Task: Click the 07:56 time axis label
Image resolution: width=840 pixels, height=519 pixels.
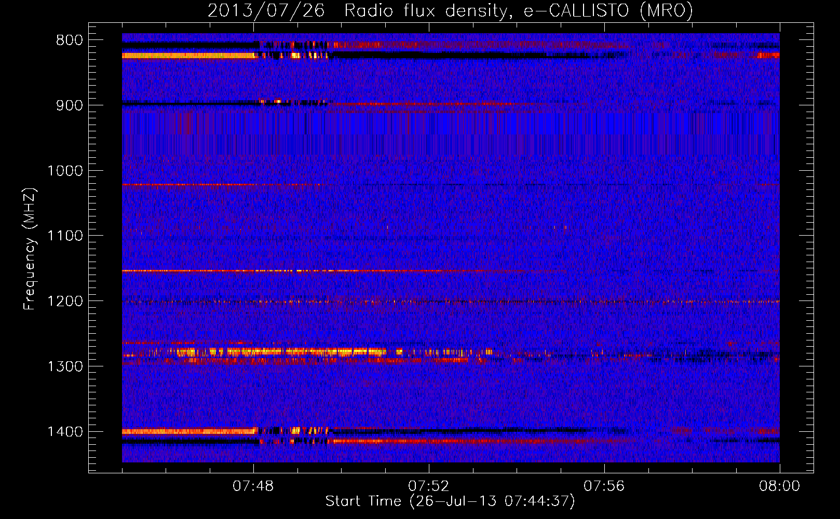Action: coord(604,486)
